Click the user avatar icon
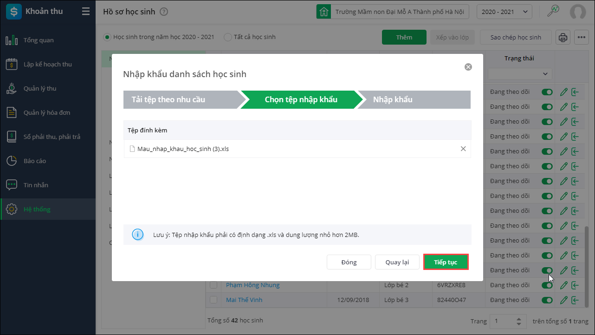The height and width of the screenshot is (335, 595). tap(578, 12)
